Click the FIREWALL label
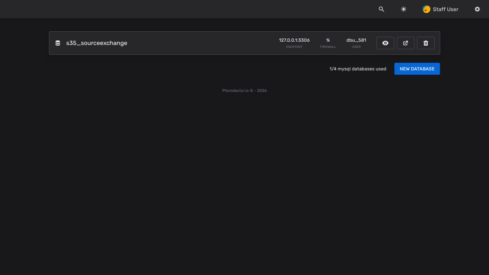This screenshot has height=275, width=489. click(328, 47)
